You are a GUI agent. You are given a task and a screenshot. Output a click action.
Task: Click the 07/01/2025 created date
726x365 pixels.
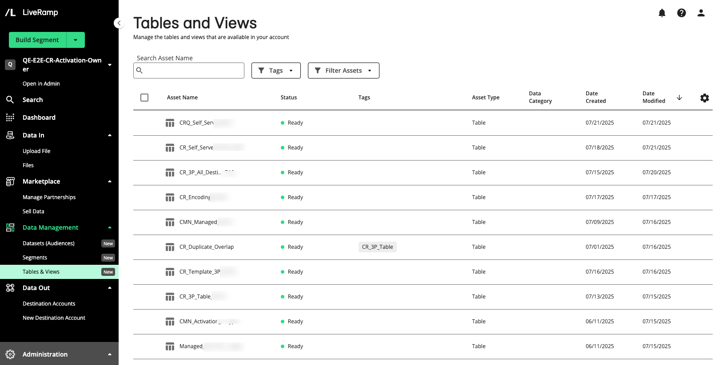pos(600,247)
